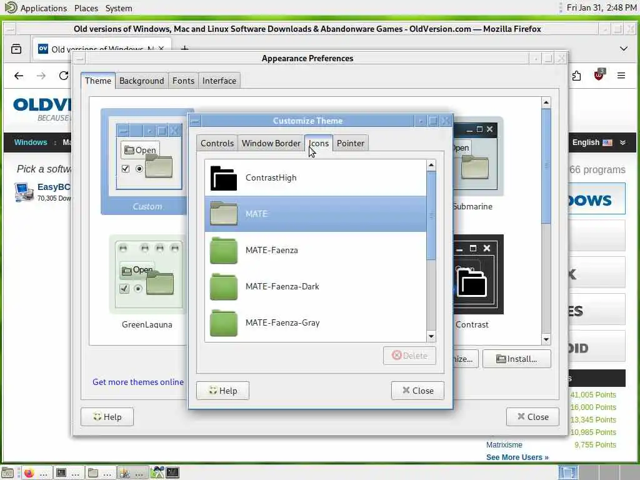Click show desktop icon in taskbar
The width and height of the screenshot is (640, 480).
point(7,473)
